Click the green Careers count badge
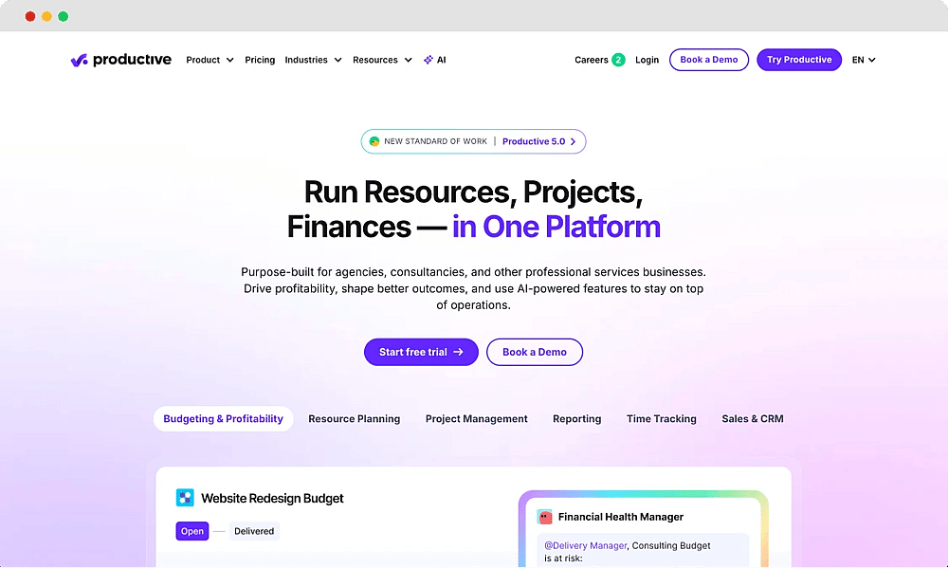The image size is (948, 568). 618,60
